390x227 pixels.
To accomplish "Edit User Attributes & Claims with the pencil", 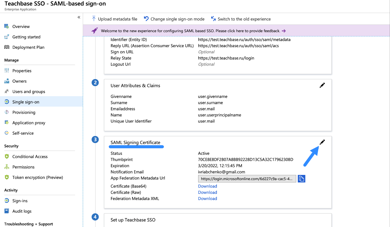I will tap(322, 85).
